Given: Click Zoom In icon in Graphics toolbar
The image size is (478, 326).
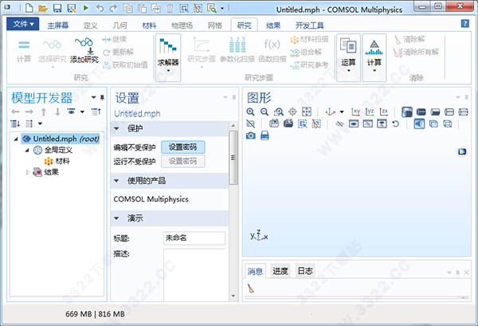Looking at the screenshot, I should click(x=251, y=112).
